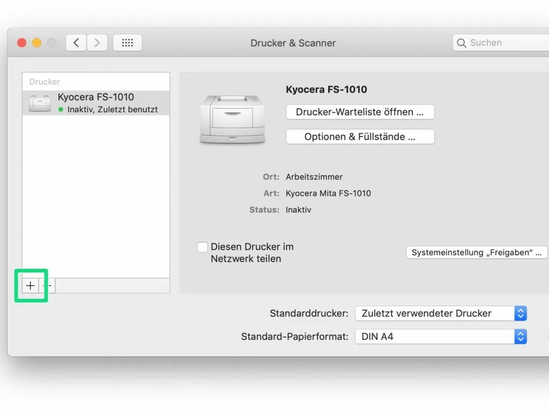
Task: Select Kyocera FS-1010 in printer list
Action: pos(96,103)
